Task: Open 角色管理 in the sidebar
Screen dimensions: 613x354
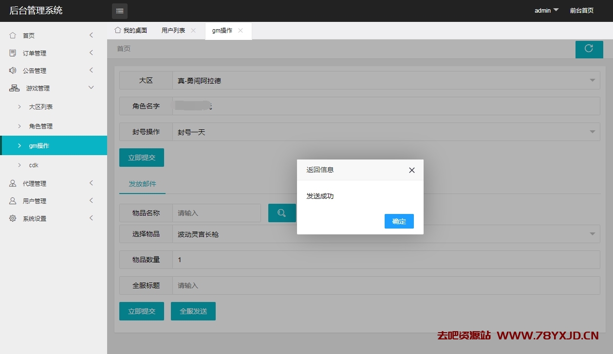Action: (x=54, y=126)
